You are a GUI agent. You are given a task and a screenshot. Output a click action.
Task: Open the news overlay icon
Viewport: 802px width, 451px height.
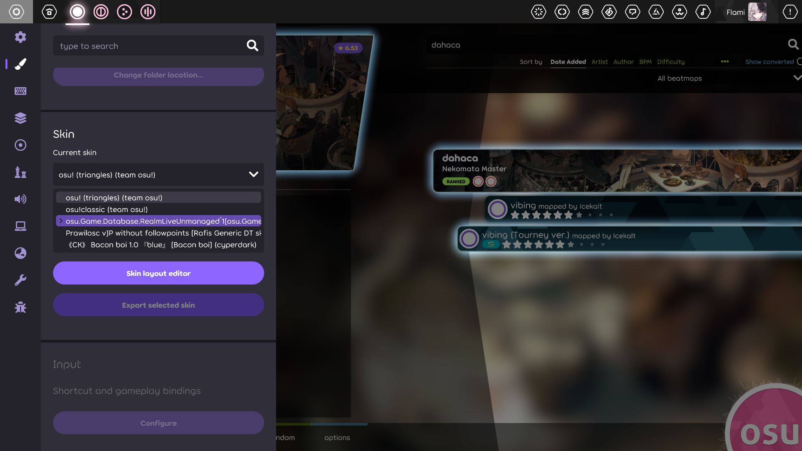(x=538, y=12)
